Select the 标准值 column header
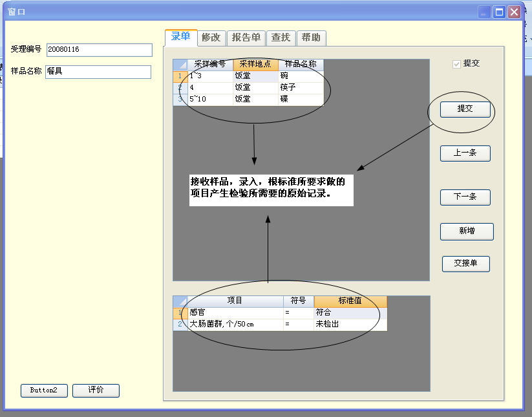Screen dimensions: 532x417 click(x=350, y=301)
